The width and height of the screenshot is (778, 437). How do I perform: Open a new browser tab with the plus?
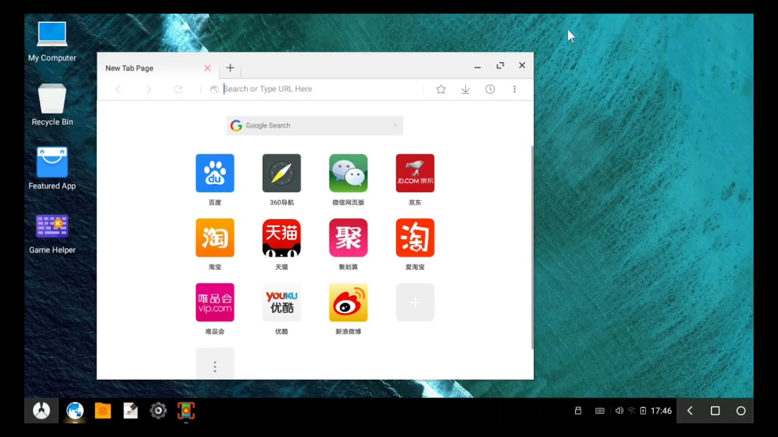click(x=230, y=67)
